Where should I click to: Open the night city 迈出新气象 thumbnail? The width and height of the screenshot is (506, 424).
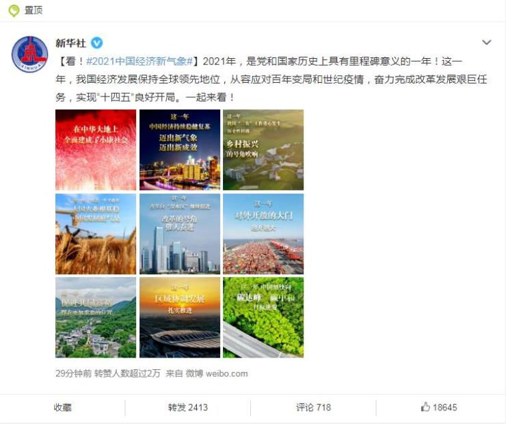pos(180,150)
